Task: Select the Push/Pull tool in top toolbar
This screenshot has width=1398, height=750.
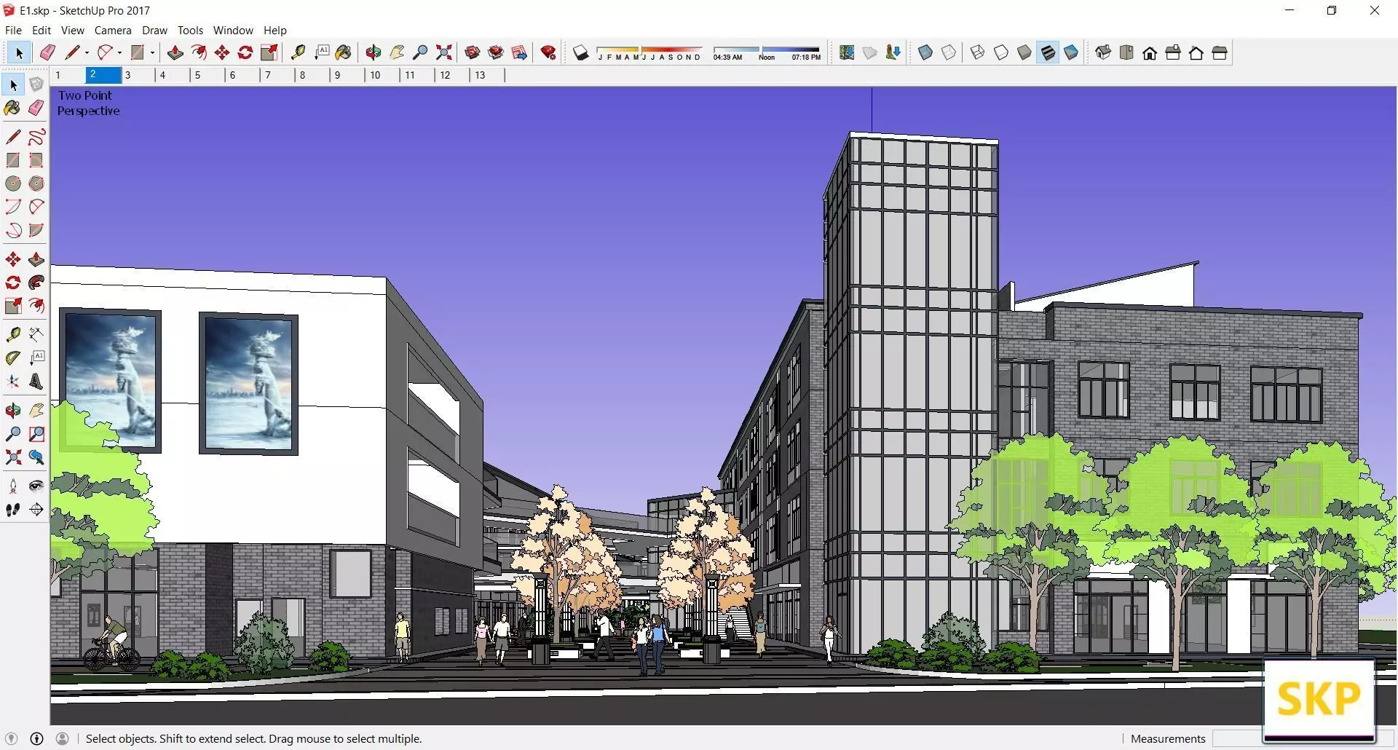Action: click(x=175, y=52)
